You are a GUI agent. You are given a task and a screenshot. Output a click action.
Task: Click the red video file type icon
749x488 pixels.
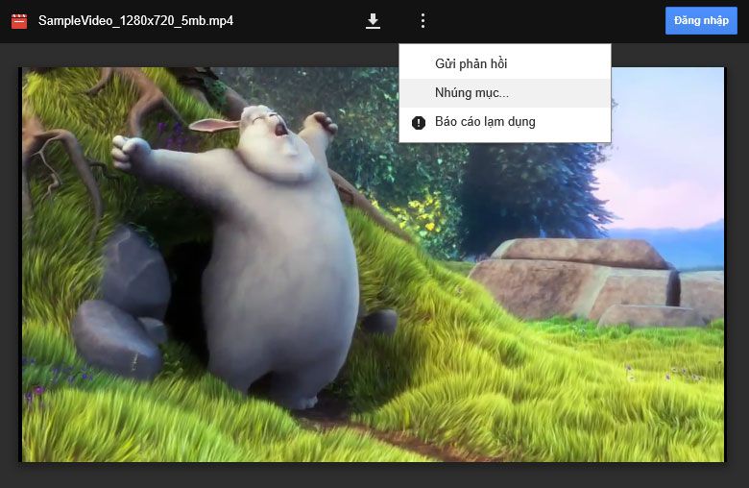(x=19, y=21)
